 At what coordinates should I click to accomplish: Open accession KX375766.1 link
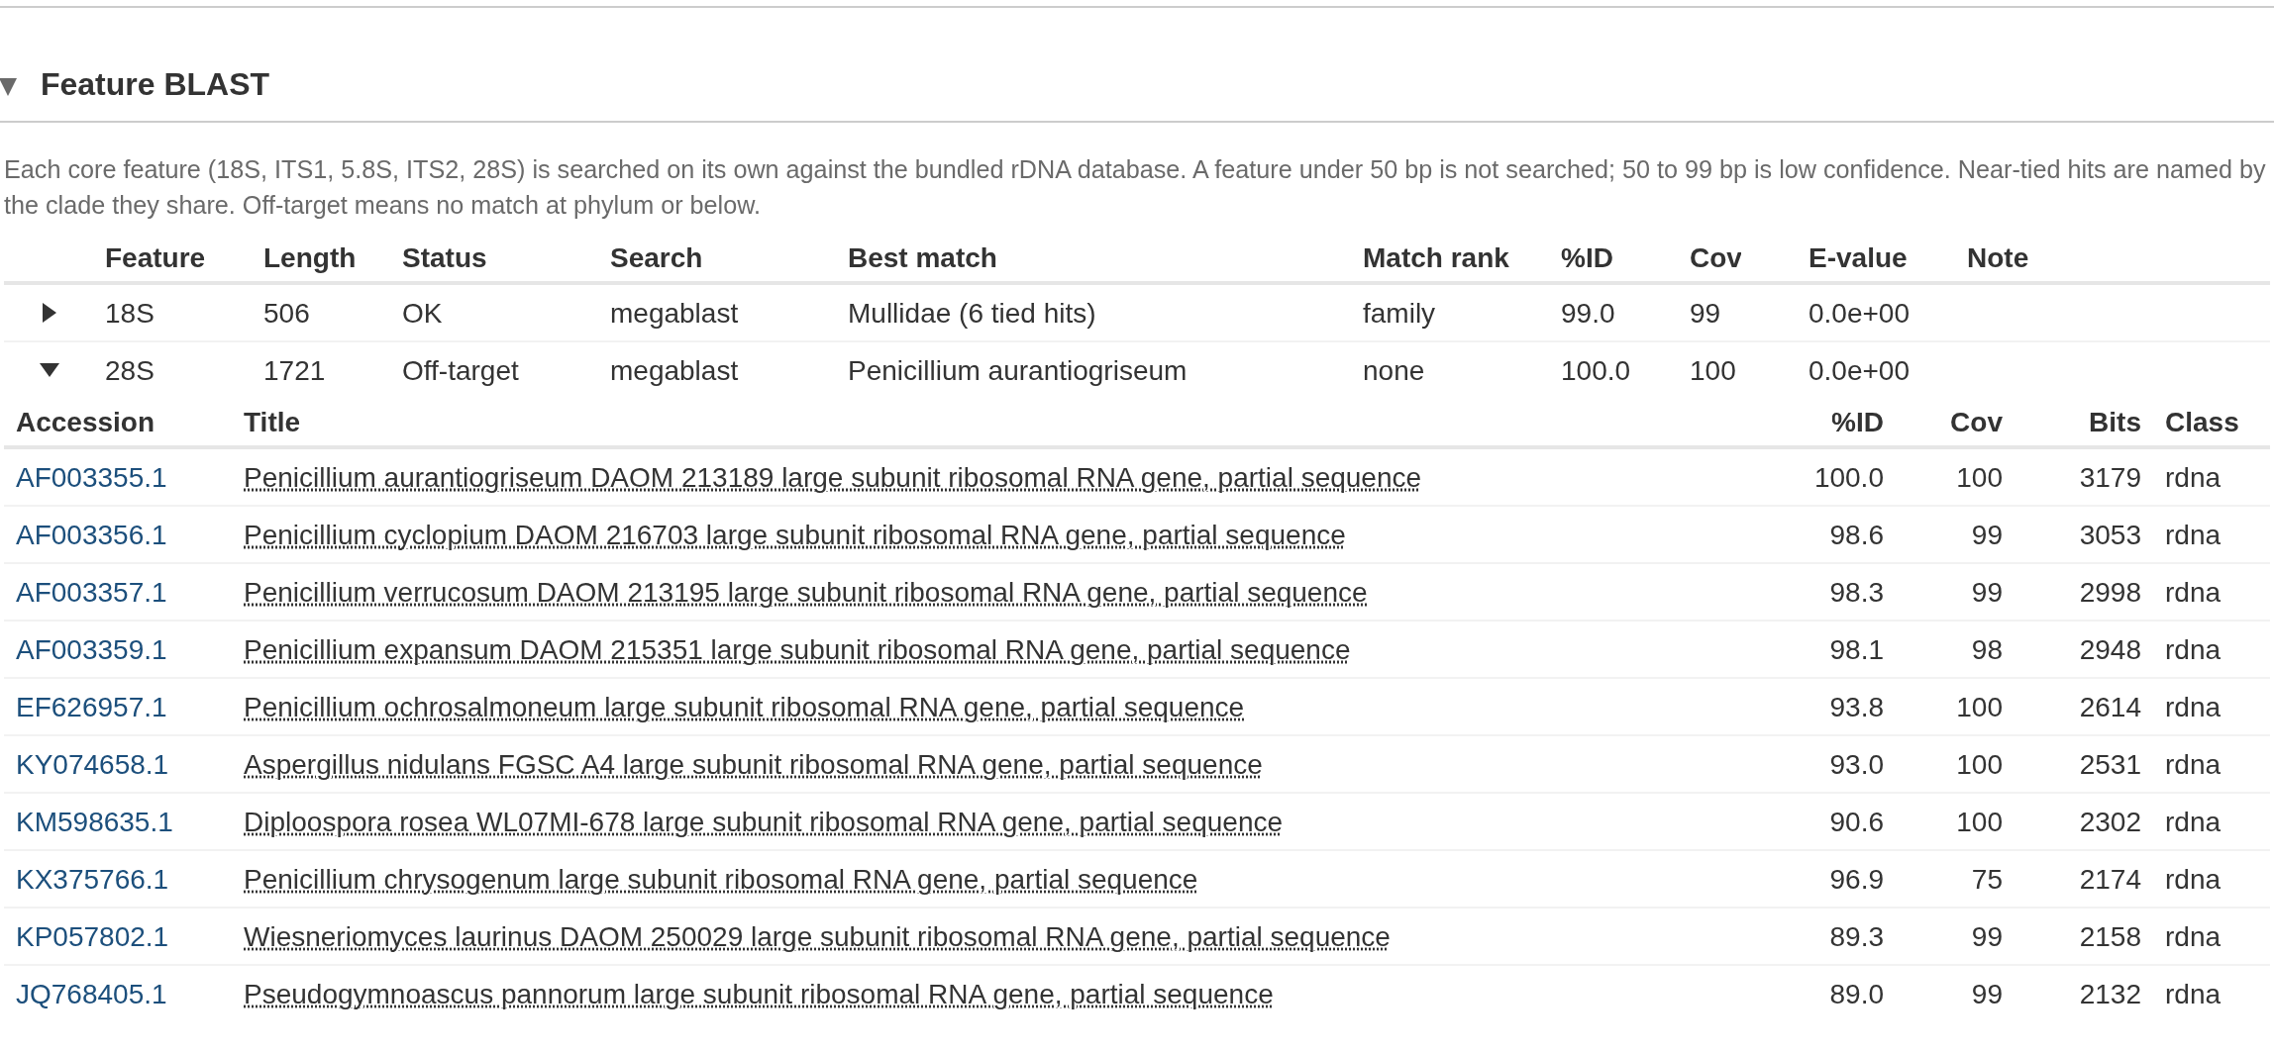(92, 880)
